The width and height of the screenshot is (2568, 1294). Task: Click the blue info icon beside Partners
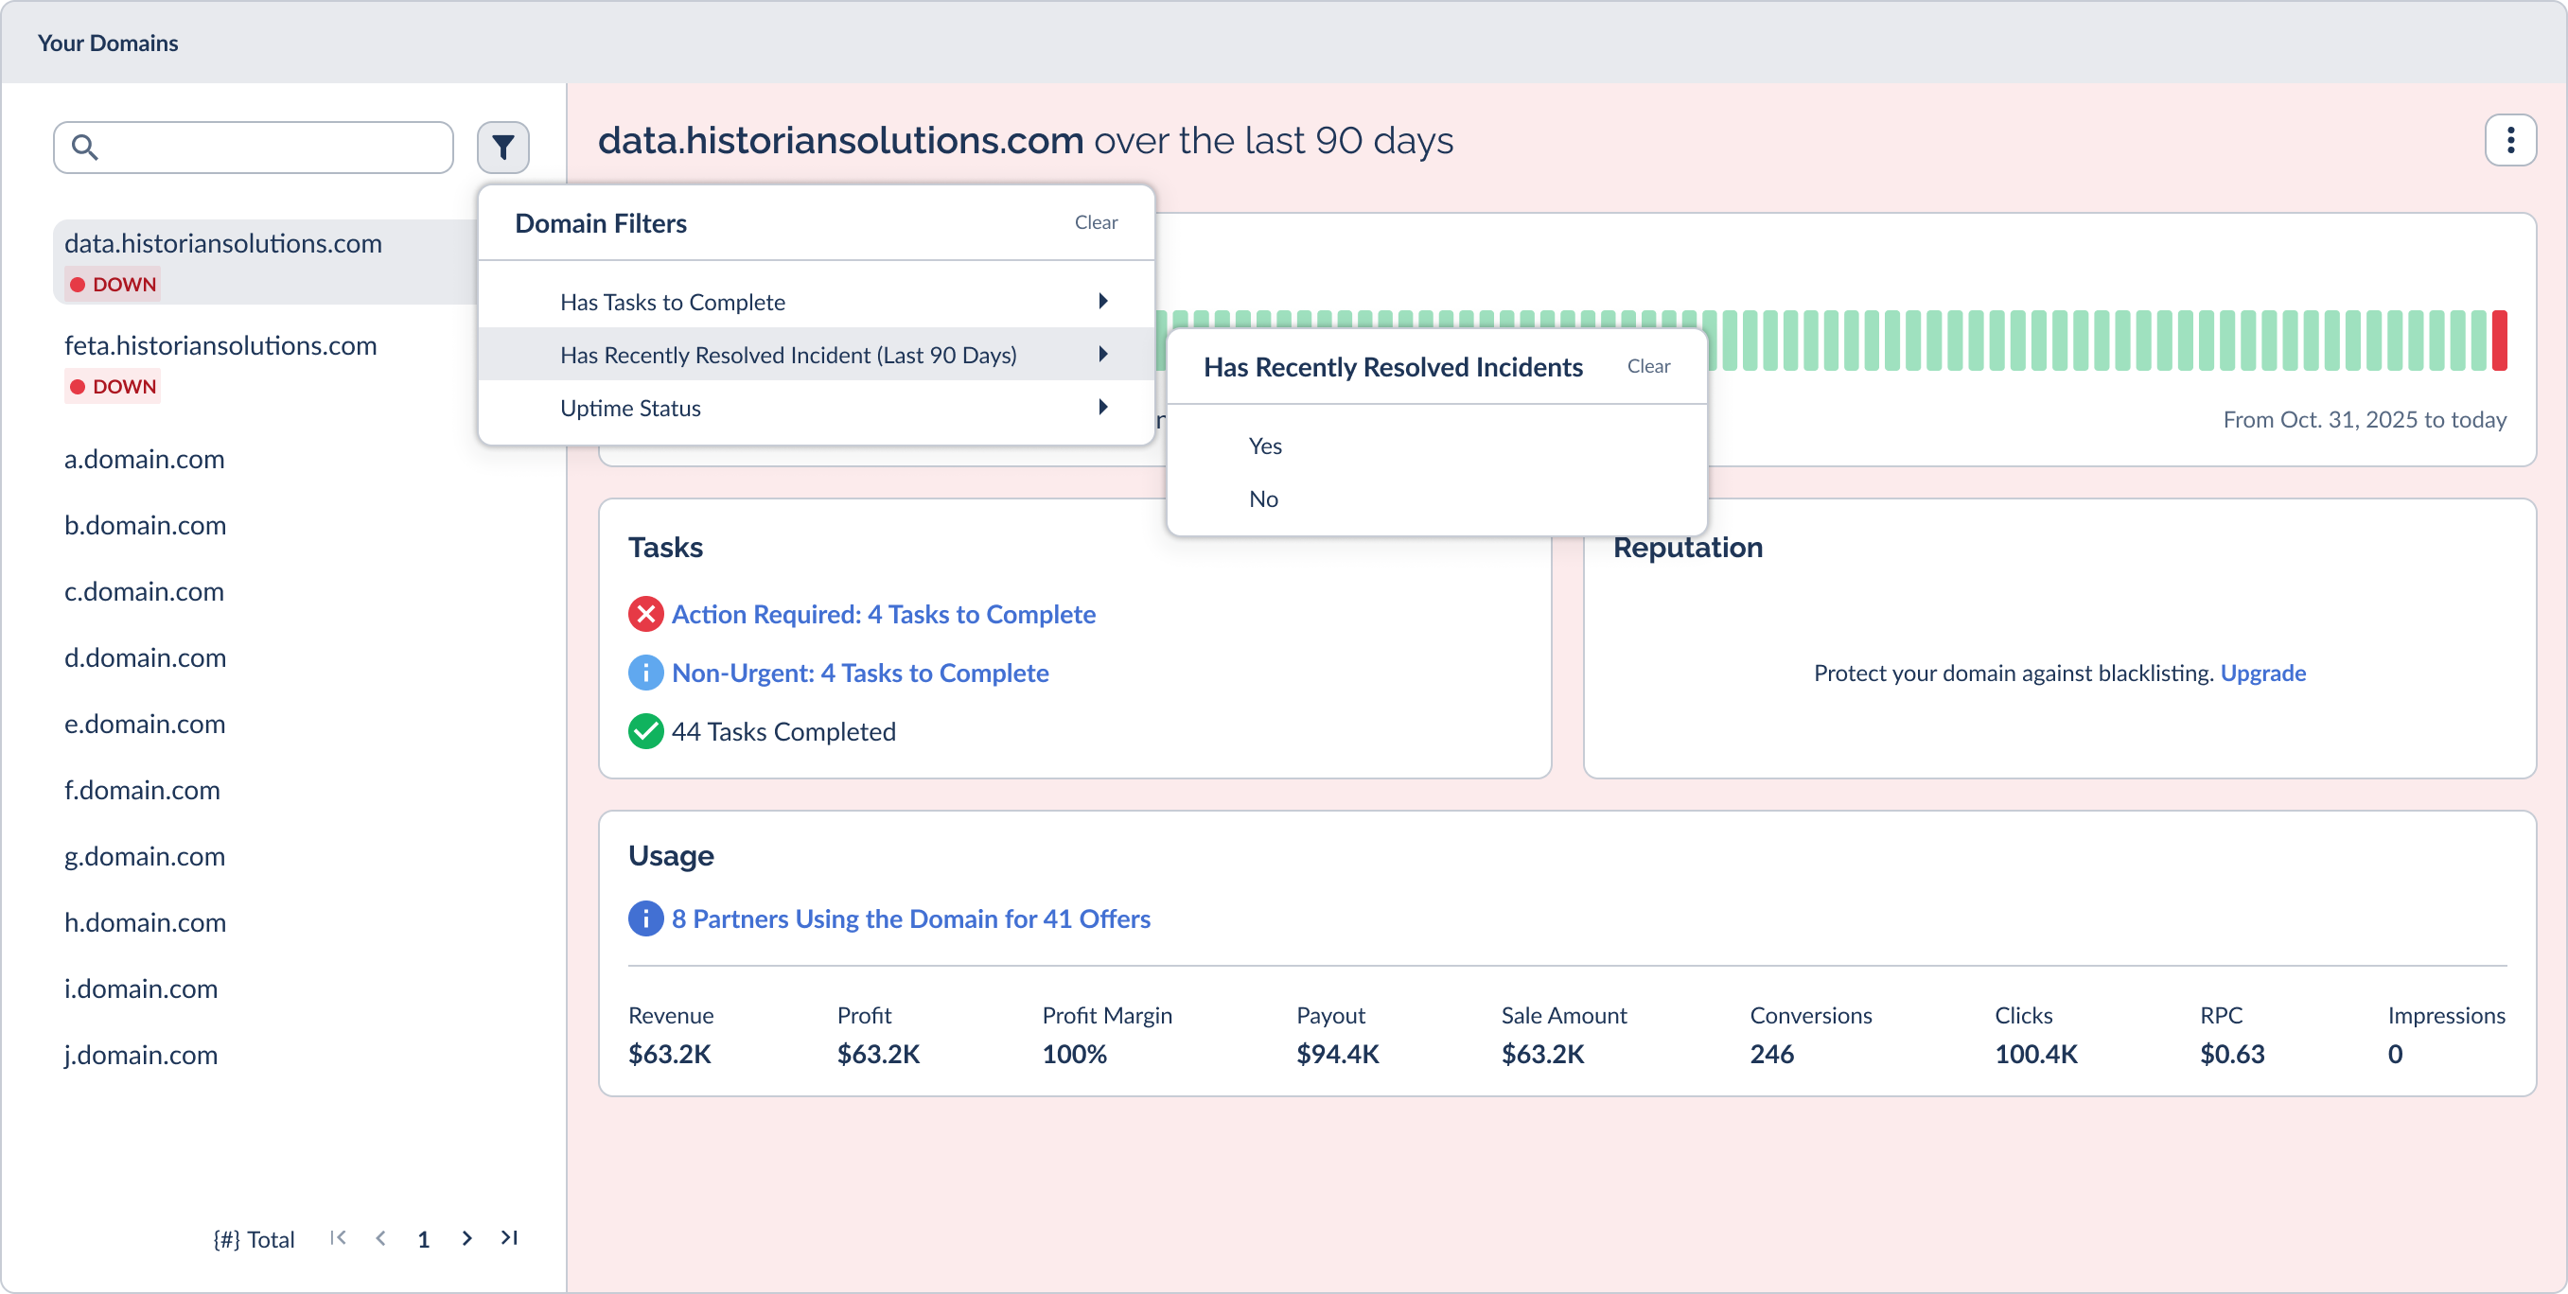click(x=646, y=919)
